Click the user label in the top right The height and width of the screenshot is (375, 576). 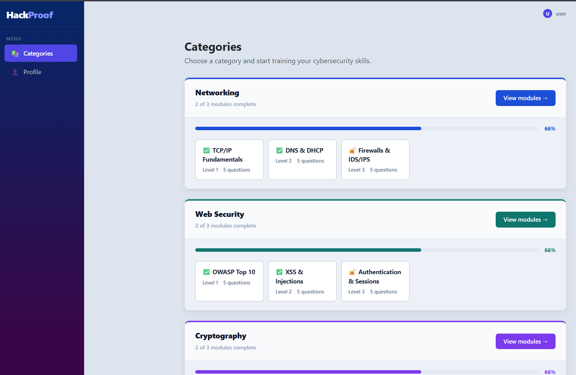point(561,13)
